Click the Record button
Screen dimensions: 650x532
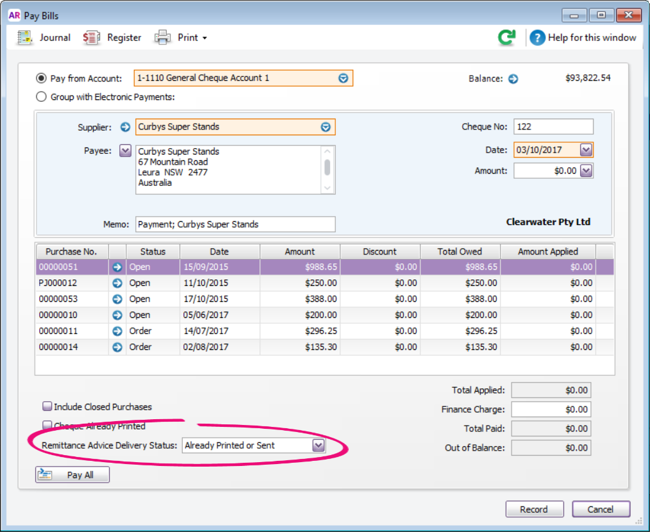tap(535, 509)
